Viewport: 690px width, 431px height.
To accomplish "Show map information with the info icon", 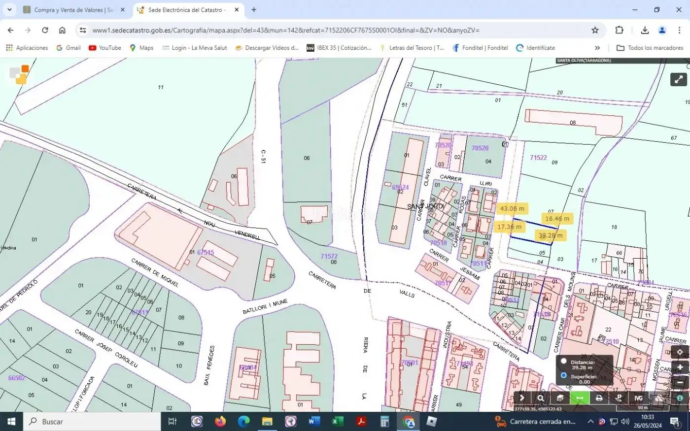I will click(680, 398).
